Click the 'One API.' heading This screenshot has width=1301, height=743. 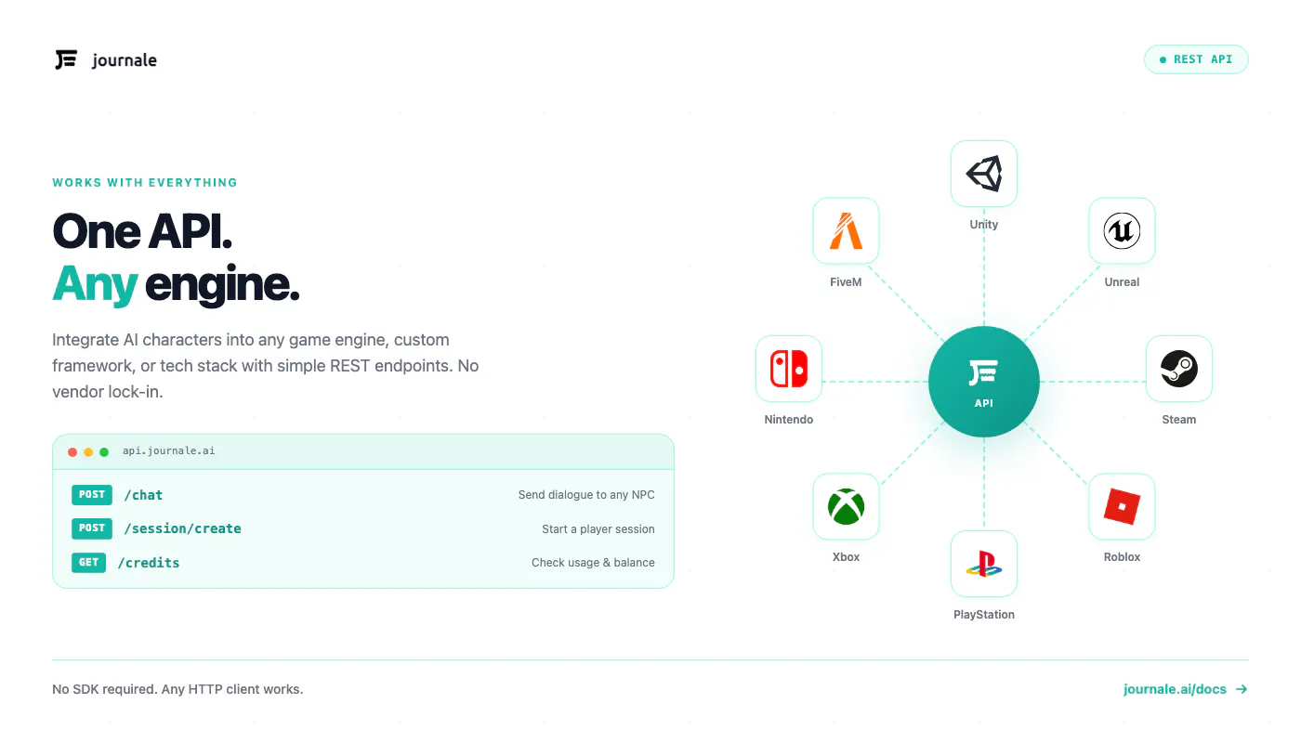[142, 231]
